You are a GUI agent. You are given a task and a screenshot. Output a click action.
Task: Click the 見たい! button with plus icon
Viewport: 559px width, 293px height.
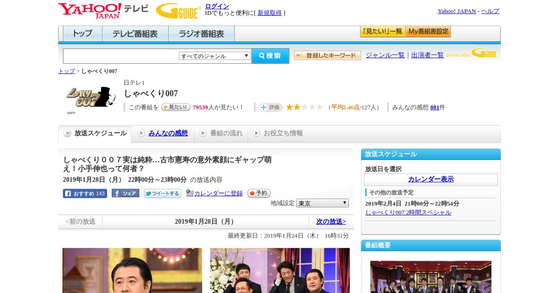pyautogui.click(x=176, y=107)
